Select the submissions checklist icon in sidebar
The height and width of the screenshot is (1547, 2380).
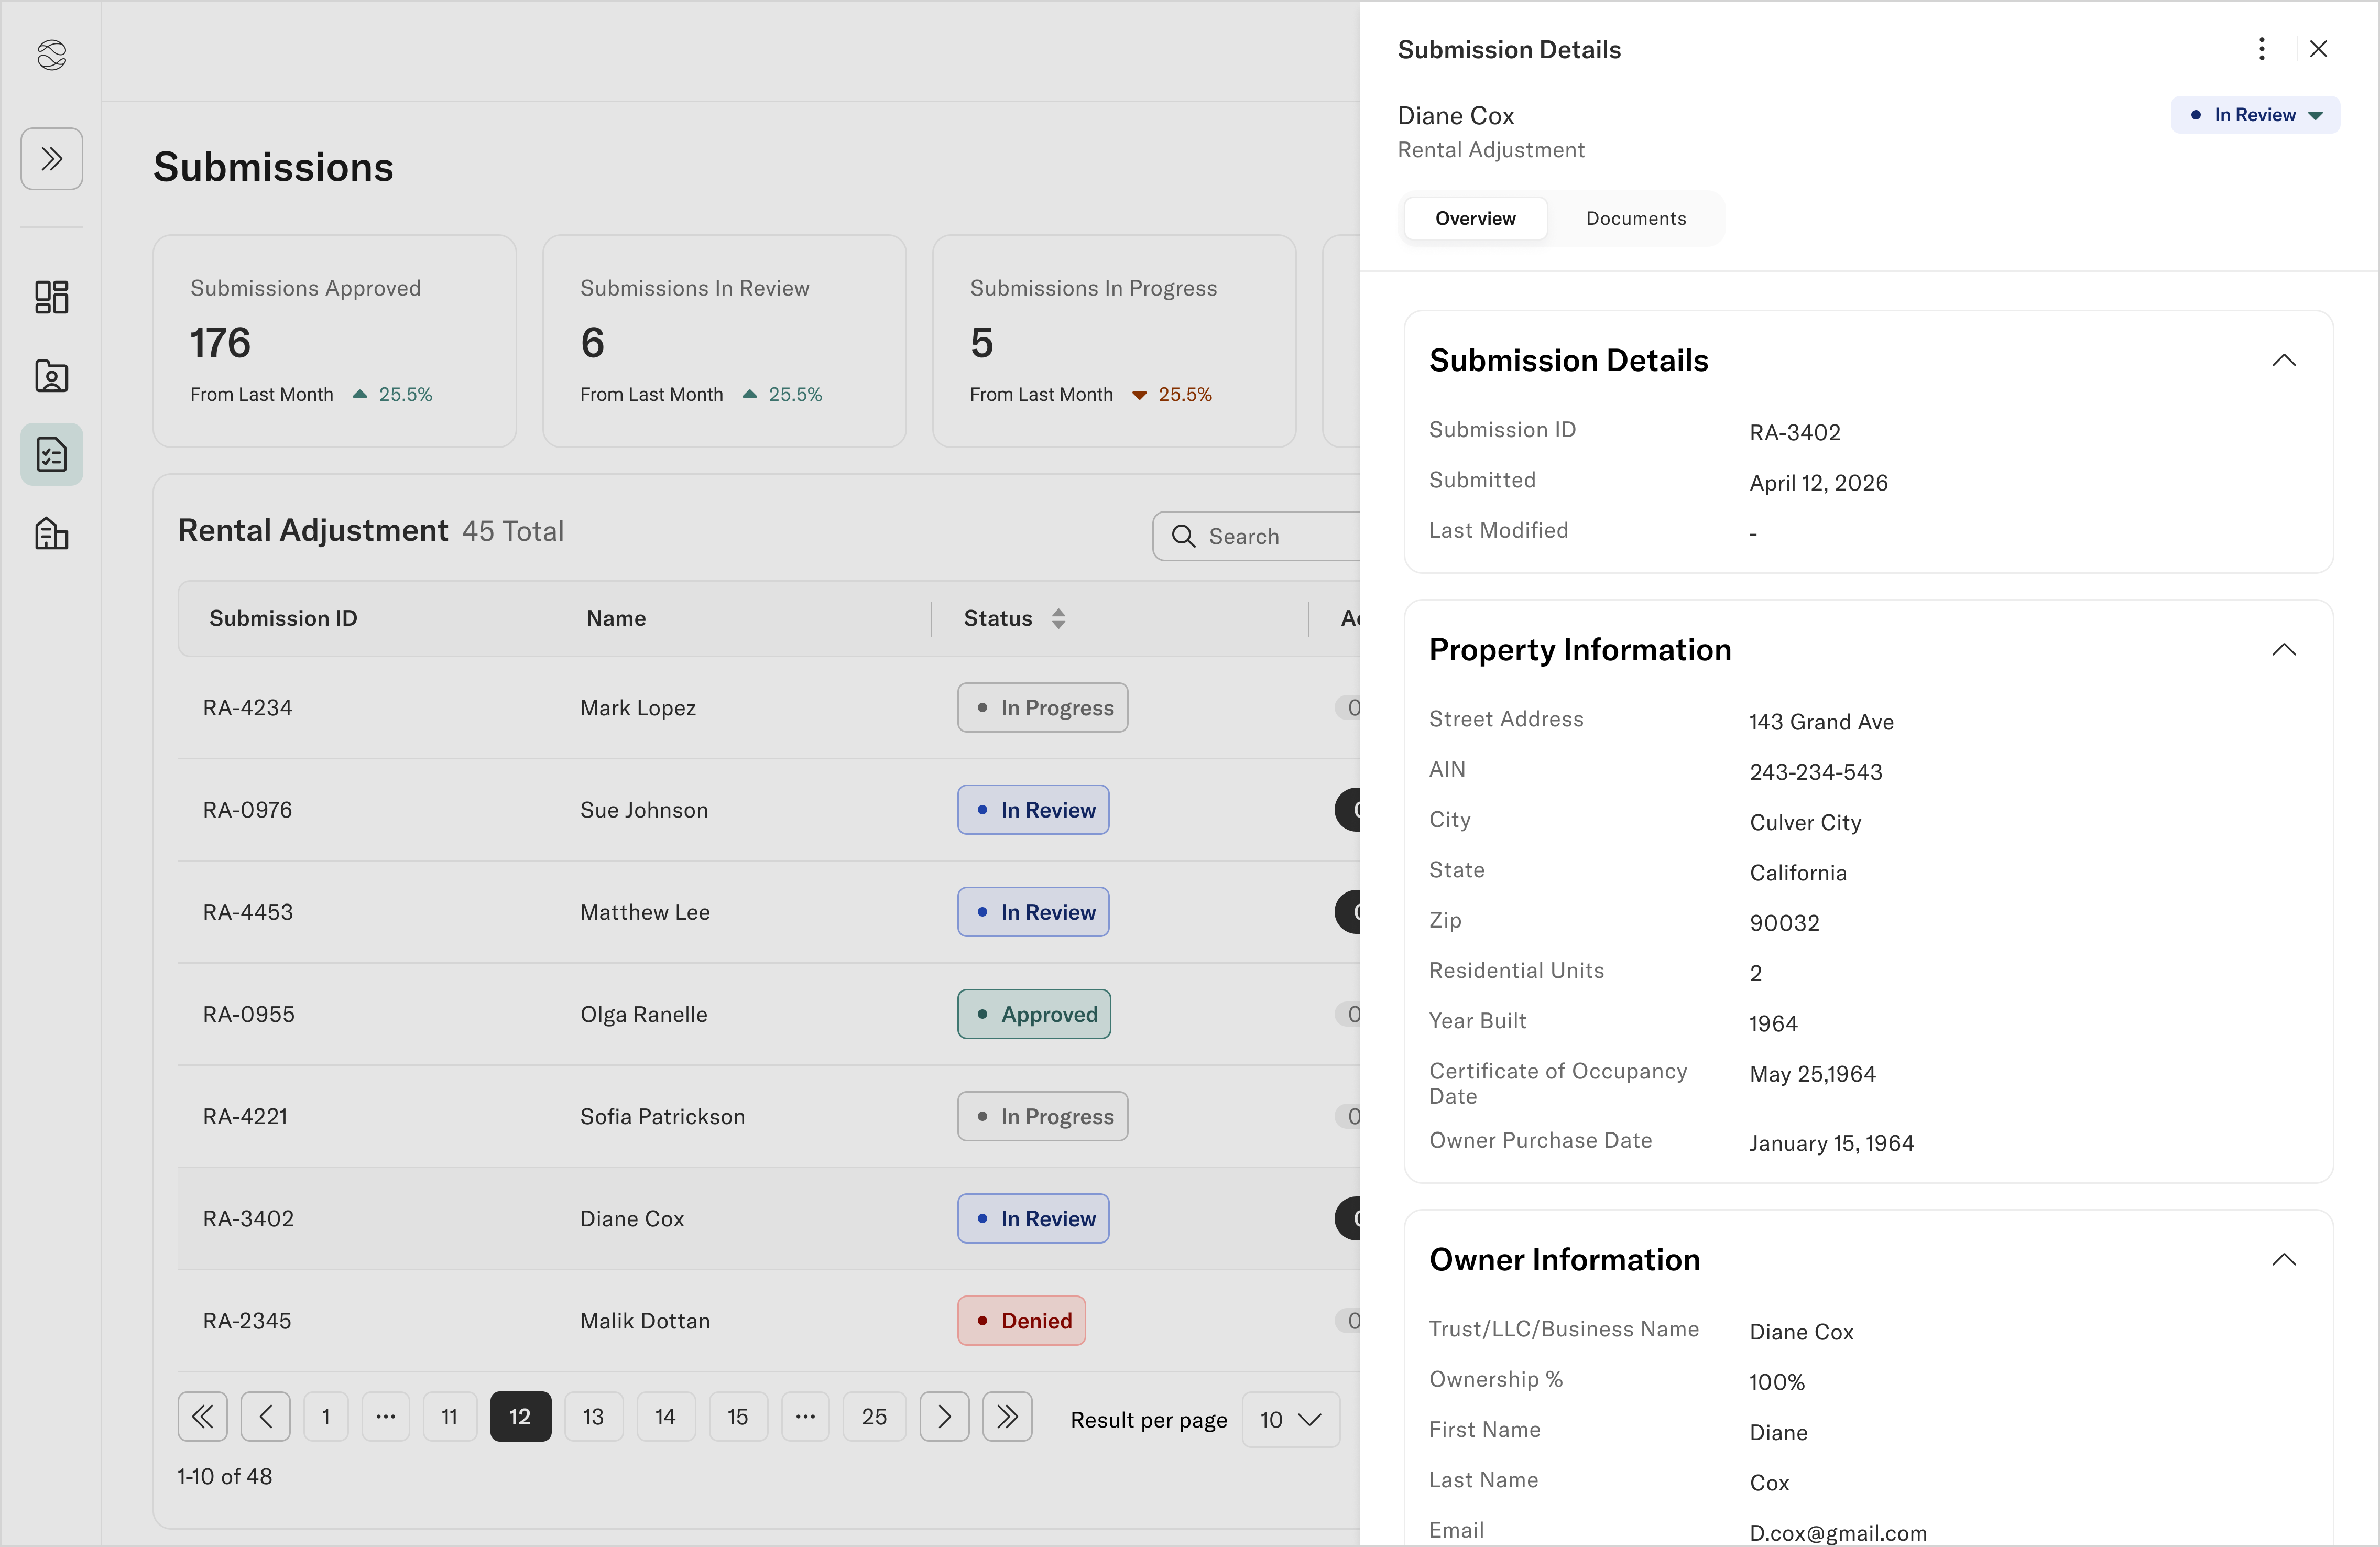pos(52,455)
